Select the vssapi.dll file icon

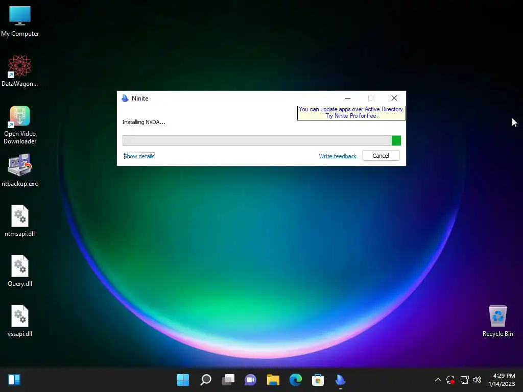20,321
